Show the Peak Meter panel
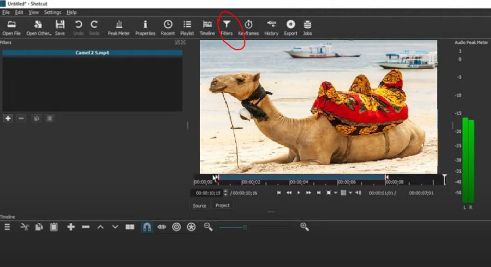Screen dimensions: 491x267 point(119,28)
